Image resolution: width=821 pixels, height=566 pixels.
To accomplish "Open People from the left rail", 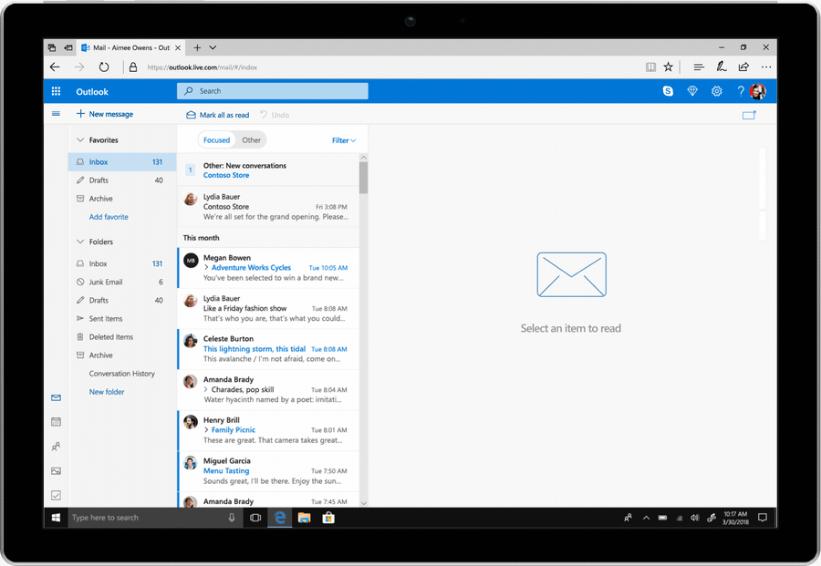I will point(56,446).
